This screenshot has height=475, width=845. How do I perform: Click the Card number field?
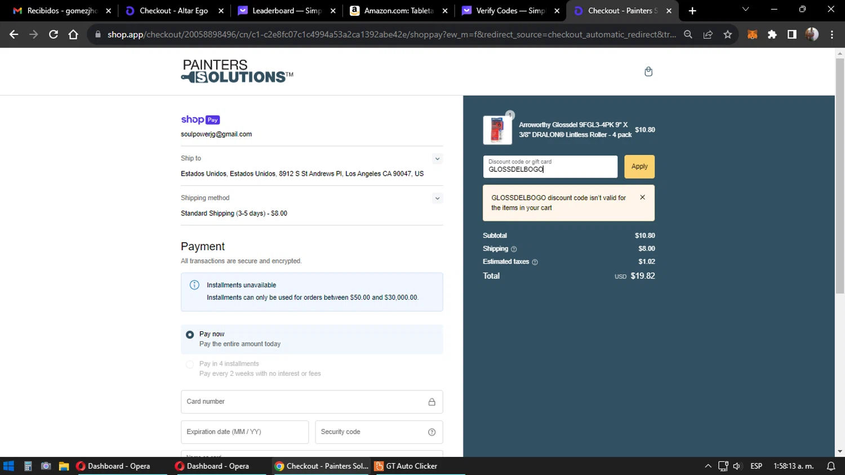(x=312, y=402)
